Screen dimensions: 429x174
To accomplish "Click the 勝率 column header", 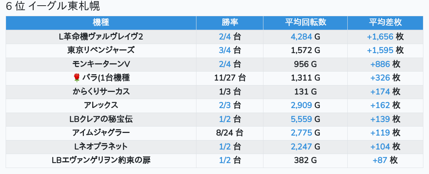I will [230, 23].
